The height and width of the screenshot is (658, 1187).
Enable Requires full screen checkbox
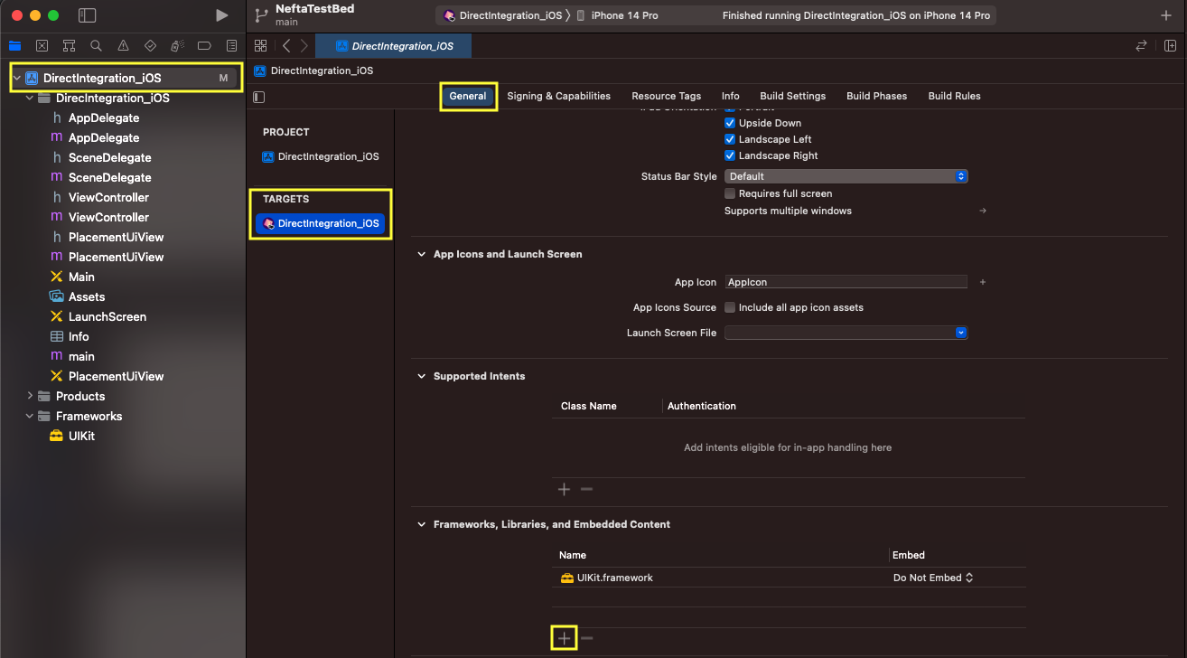coord(730,193)
